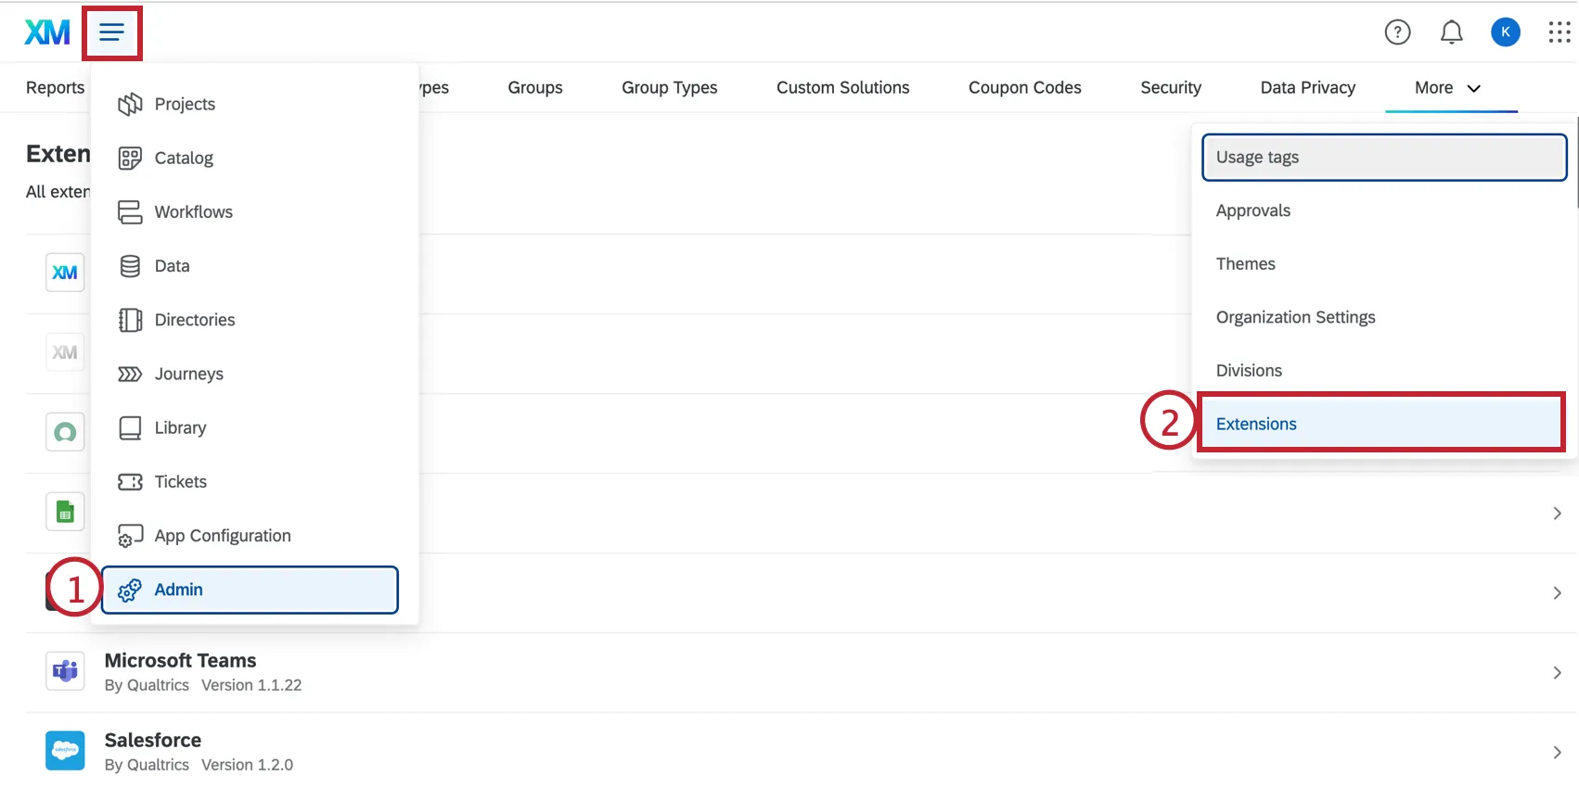Open the Help question mark icon
Image resolution: width=1579 pixels, height=788 pixels.
1397,32
